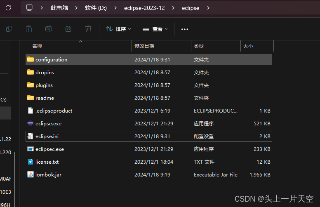Click the 2023/12/1 6:19 date cell
This screenshot has height=207, width=320.
click(x=152, y=111)
